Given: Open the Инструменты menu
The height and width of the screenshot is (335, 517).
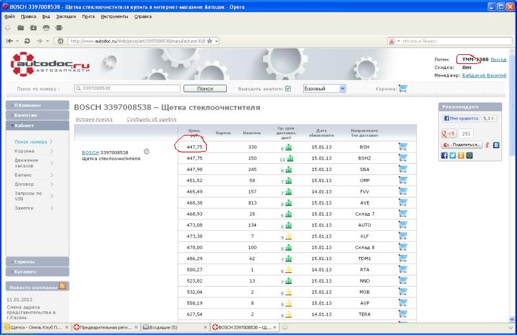Looking at the screenshot, I should click(x=114, y=17).
